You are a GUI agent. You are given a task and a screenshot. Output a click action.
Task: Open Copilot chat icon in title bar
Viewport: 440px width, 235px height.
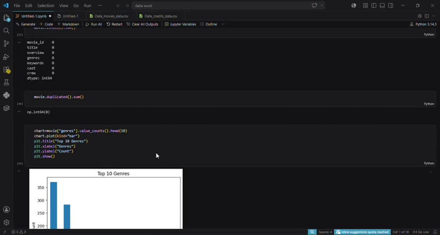click(x=314, y=6)
